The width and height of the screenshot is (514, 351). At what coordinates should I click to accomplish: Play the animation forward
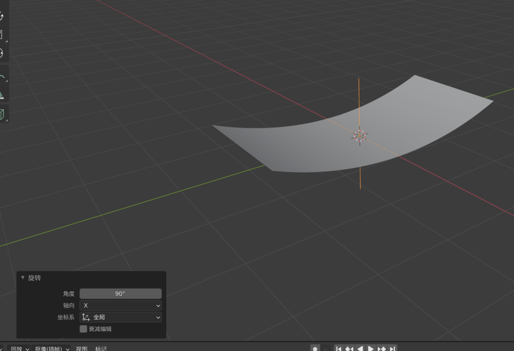371,349
